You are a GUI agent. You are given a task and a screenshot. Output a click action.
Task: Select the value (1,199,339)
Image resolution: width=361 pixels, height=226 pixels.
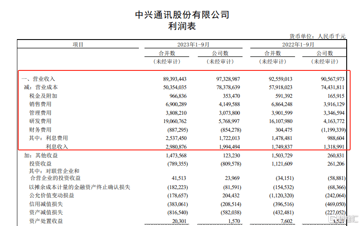333,130
